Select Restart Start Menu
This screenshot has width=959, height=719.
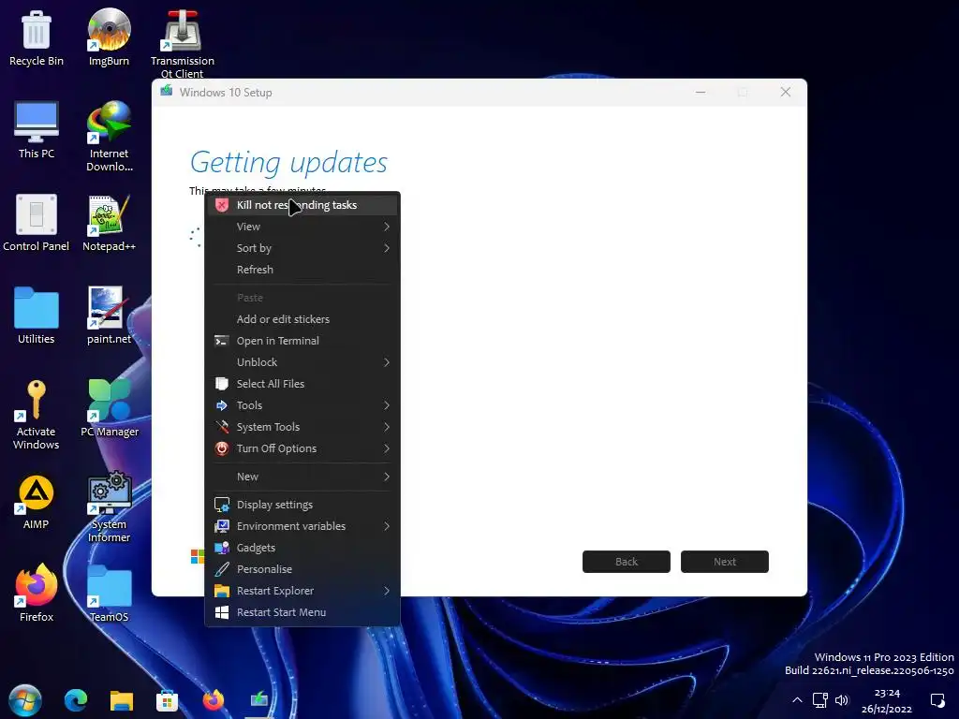pos(302,612)
